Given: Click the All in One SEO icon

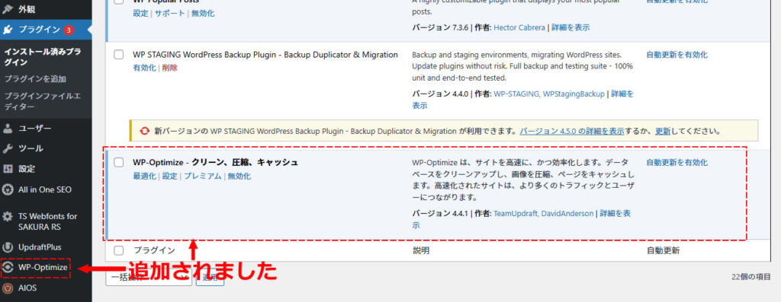Looking at the screenshot, I should (x=8, y=189).
